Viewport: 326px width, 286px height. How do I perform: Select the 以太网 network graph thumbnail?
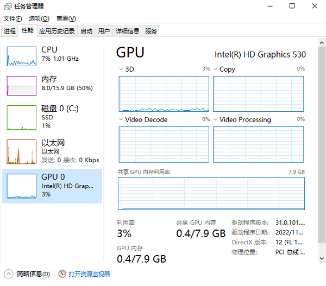point(22,151)
